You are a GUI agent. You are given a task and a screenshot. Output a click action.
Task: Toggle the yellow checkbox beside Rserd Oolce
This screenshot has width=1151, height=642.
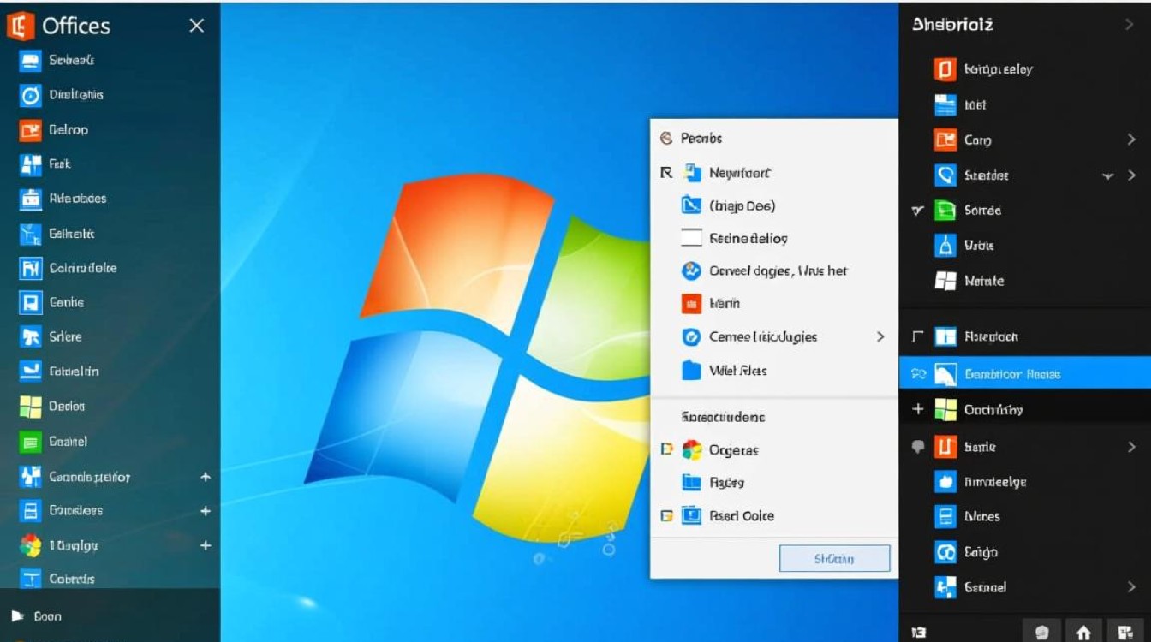click(667, 516)
